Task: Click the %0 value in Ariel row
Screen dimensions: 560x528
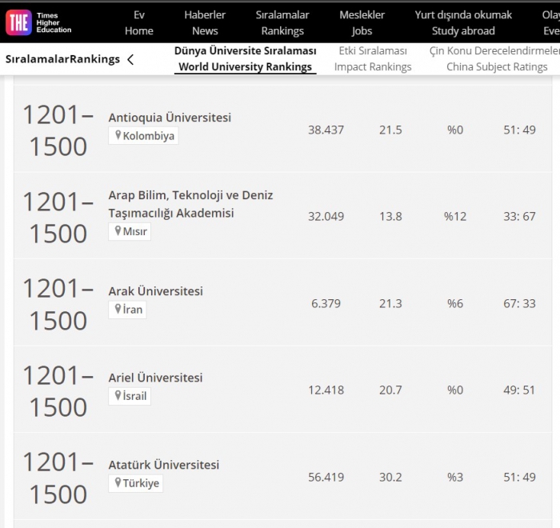Action: point(455,390)
